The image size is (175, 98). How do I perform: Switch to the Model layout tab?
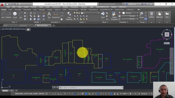tap(5, 90)
